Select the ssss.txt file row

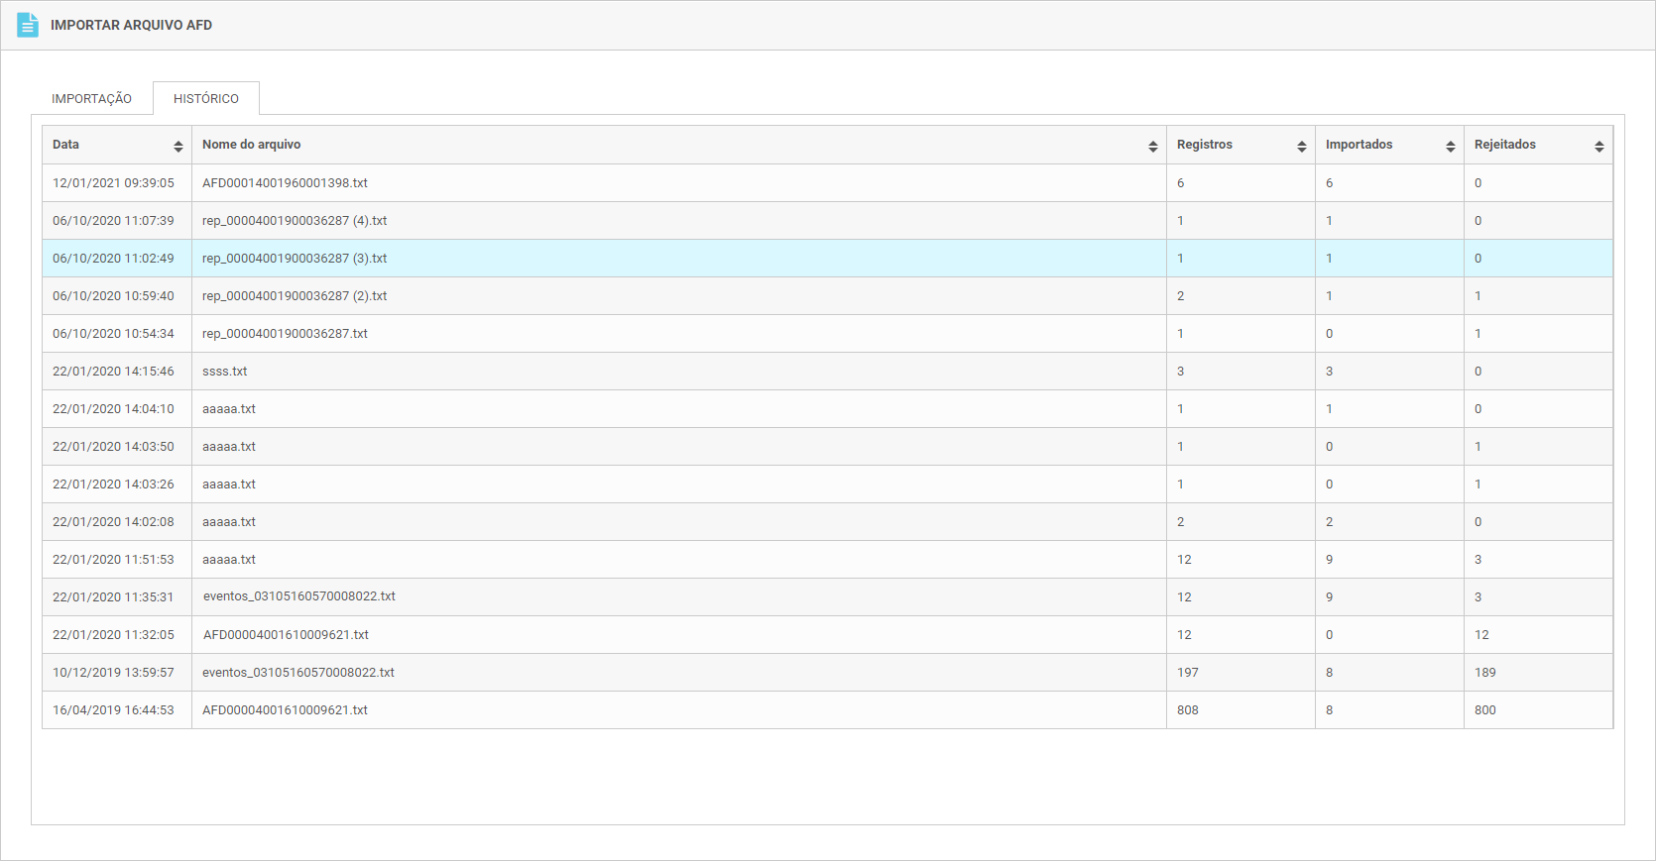(225, 372)
